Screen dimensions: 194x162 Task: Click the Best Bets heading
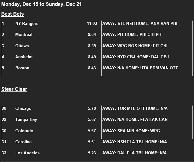coord(13,14)
